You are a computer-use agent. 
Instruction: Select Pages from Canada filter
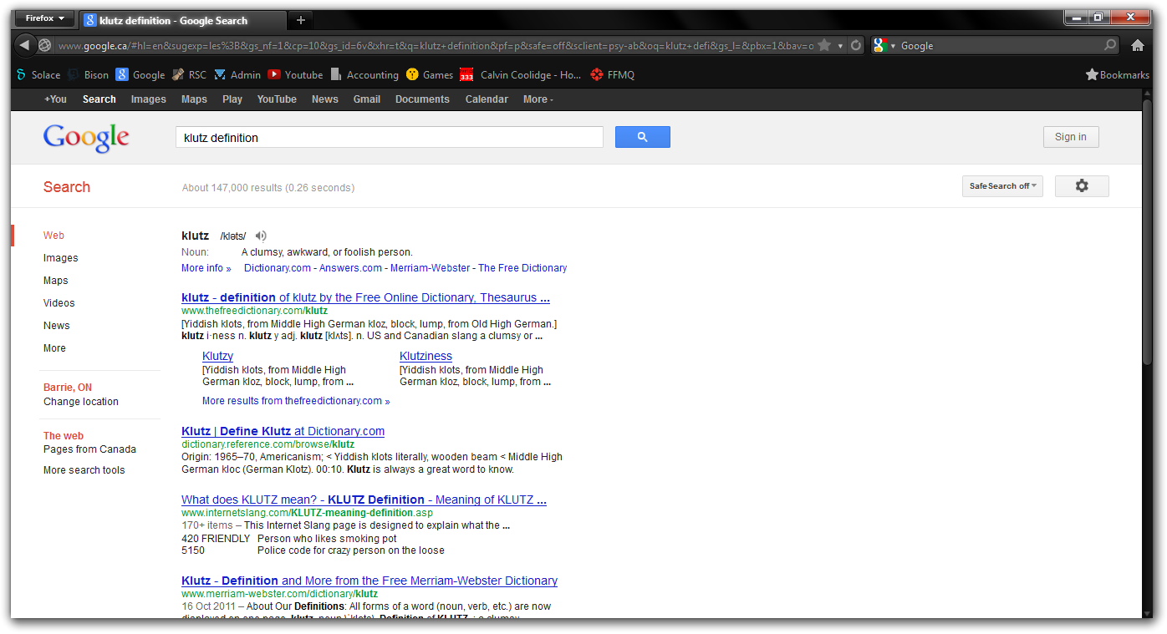point(89,449)
